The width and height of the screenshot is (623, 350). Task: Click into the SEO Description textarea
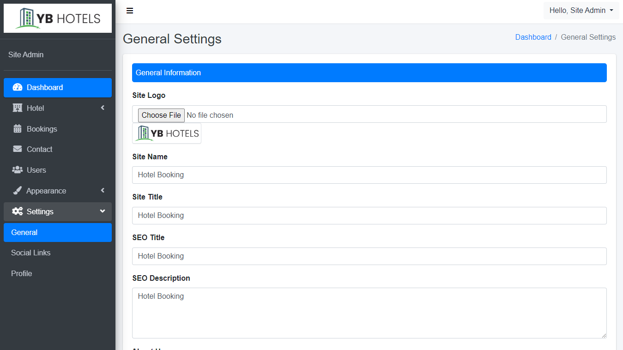point(369,313)
